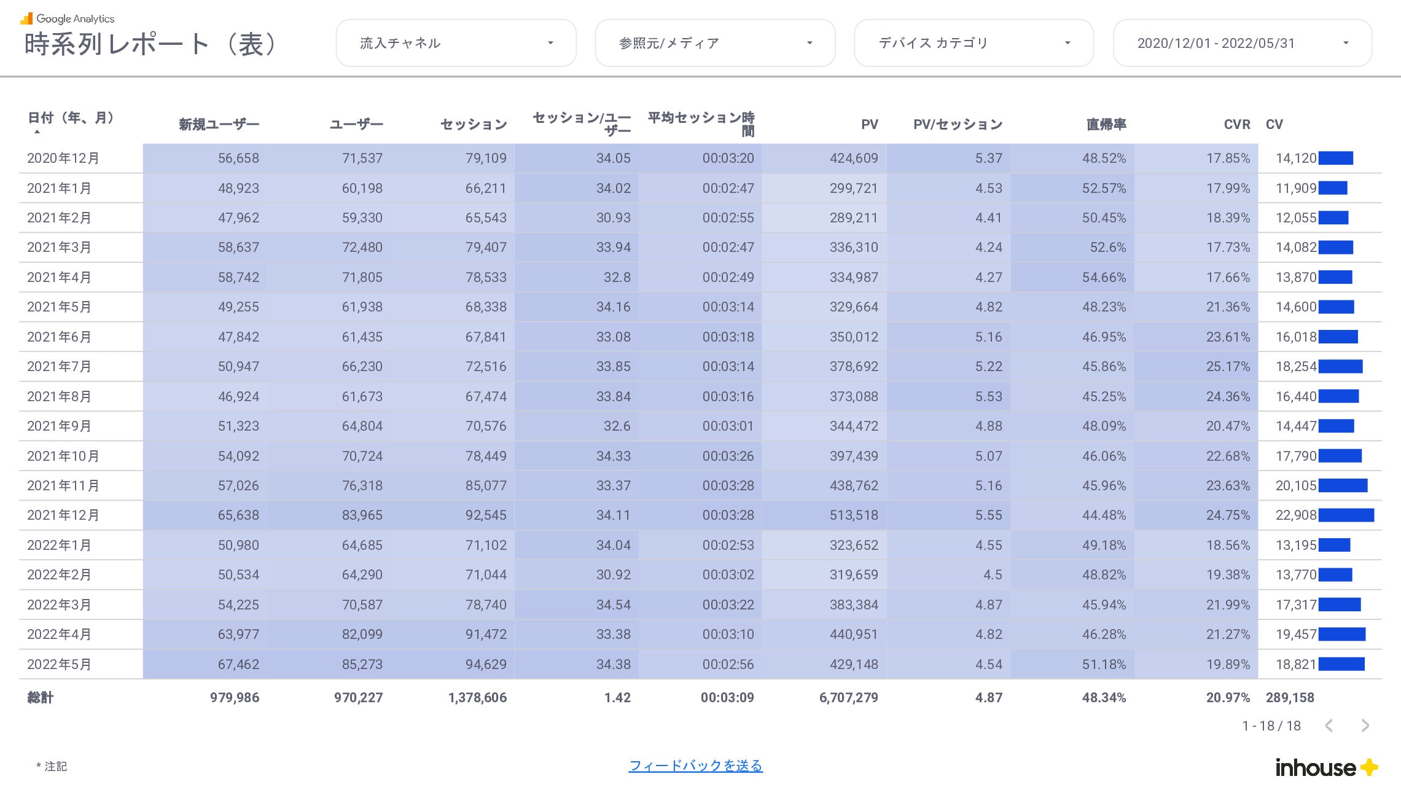Open the フィードバックを送る link
The height and width of the screenshot is (787, 1401).
695,765
